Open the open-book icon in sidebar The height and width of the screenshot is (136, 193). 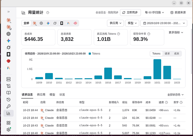(x=8, y=93)
